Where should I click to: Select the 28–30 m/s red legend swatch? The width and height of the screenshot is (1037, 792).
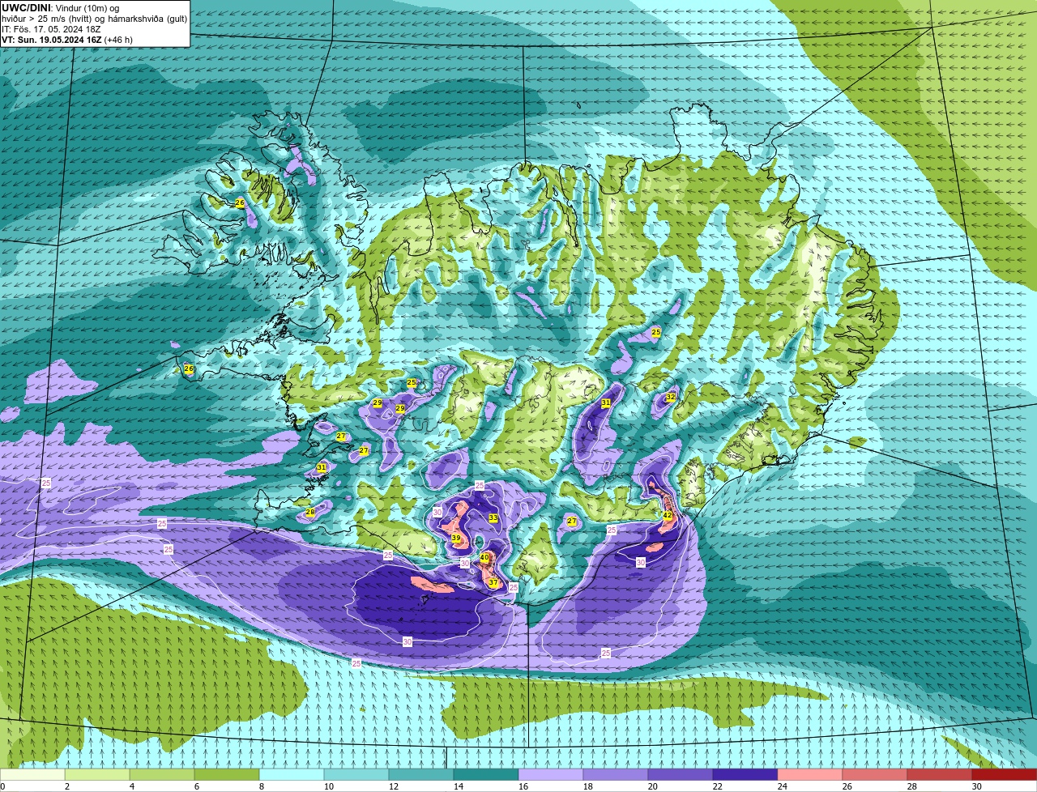[940, 775]
